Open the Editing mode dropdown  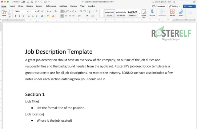point(175,6)
